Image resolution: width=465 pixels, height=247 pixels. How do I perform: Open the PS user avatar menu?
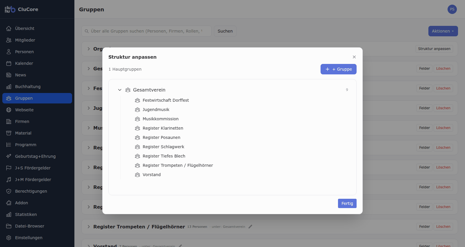click(x=452, y=9)
